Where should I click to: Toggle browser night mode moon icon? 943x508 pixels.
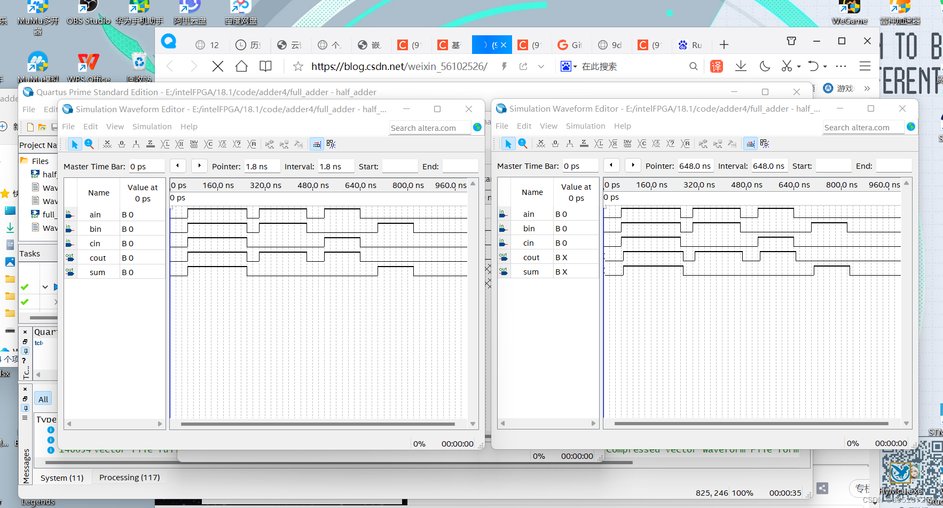765,66
